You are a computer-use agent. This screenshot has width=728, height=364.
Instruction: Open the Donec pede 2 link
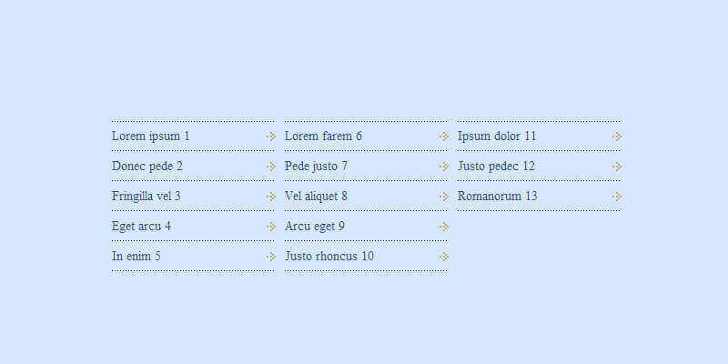pyautogui.click(x=147, y=167)
